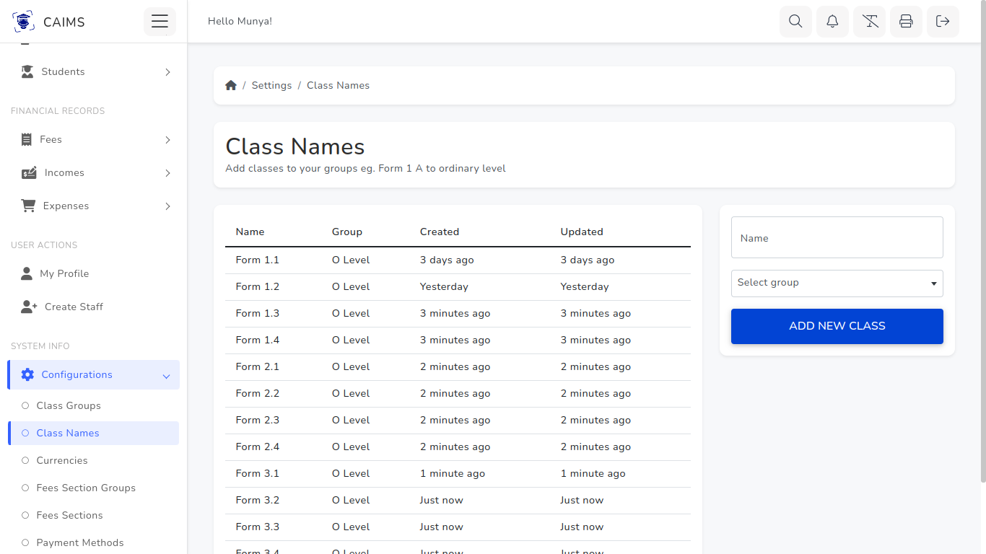Open Fees Section Groups menu item
Viewport: 986px width, 554px height.
[93, 488]
